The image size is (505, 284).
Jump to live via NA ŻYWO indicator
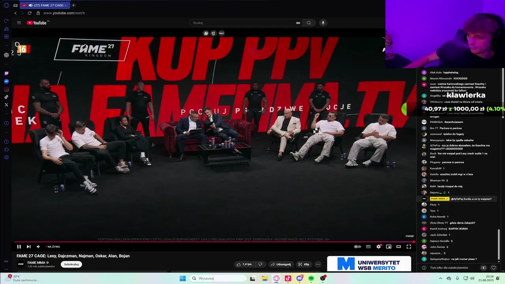53,247
